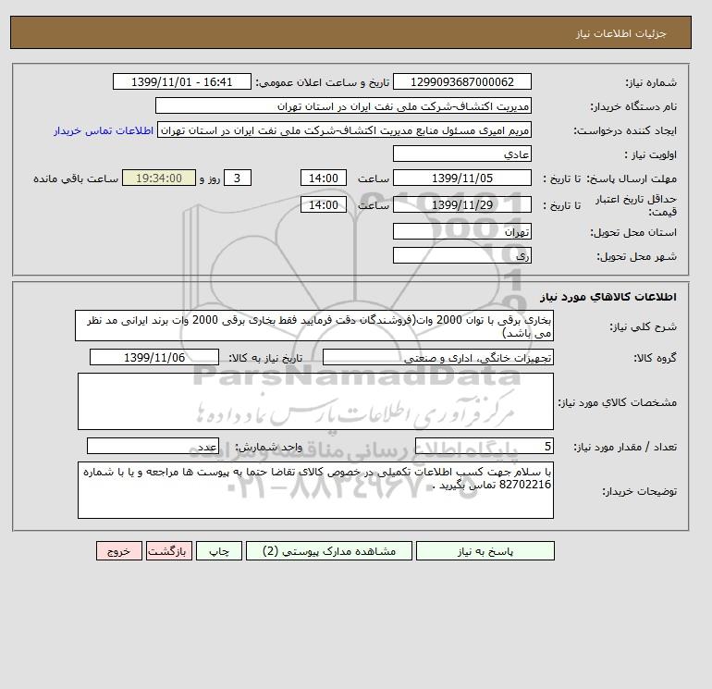The height and width of the screenshot is (689, 712).
Task: Click the شهر محل تحویل label
Action: pos(636,256)
